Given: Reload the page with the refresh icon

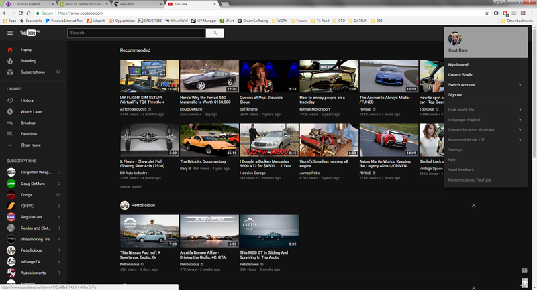Looking at the screenshot, I should tap(21, 13).
